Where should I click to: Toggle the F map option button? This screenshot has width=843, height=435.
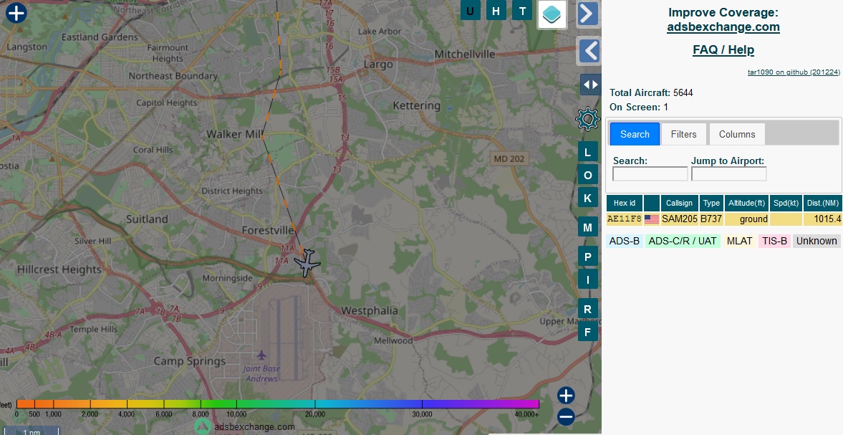click(587, 332)
